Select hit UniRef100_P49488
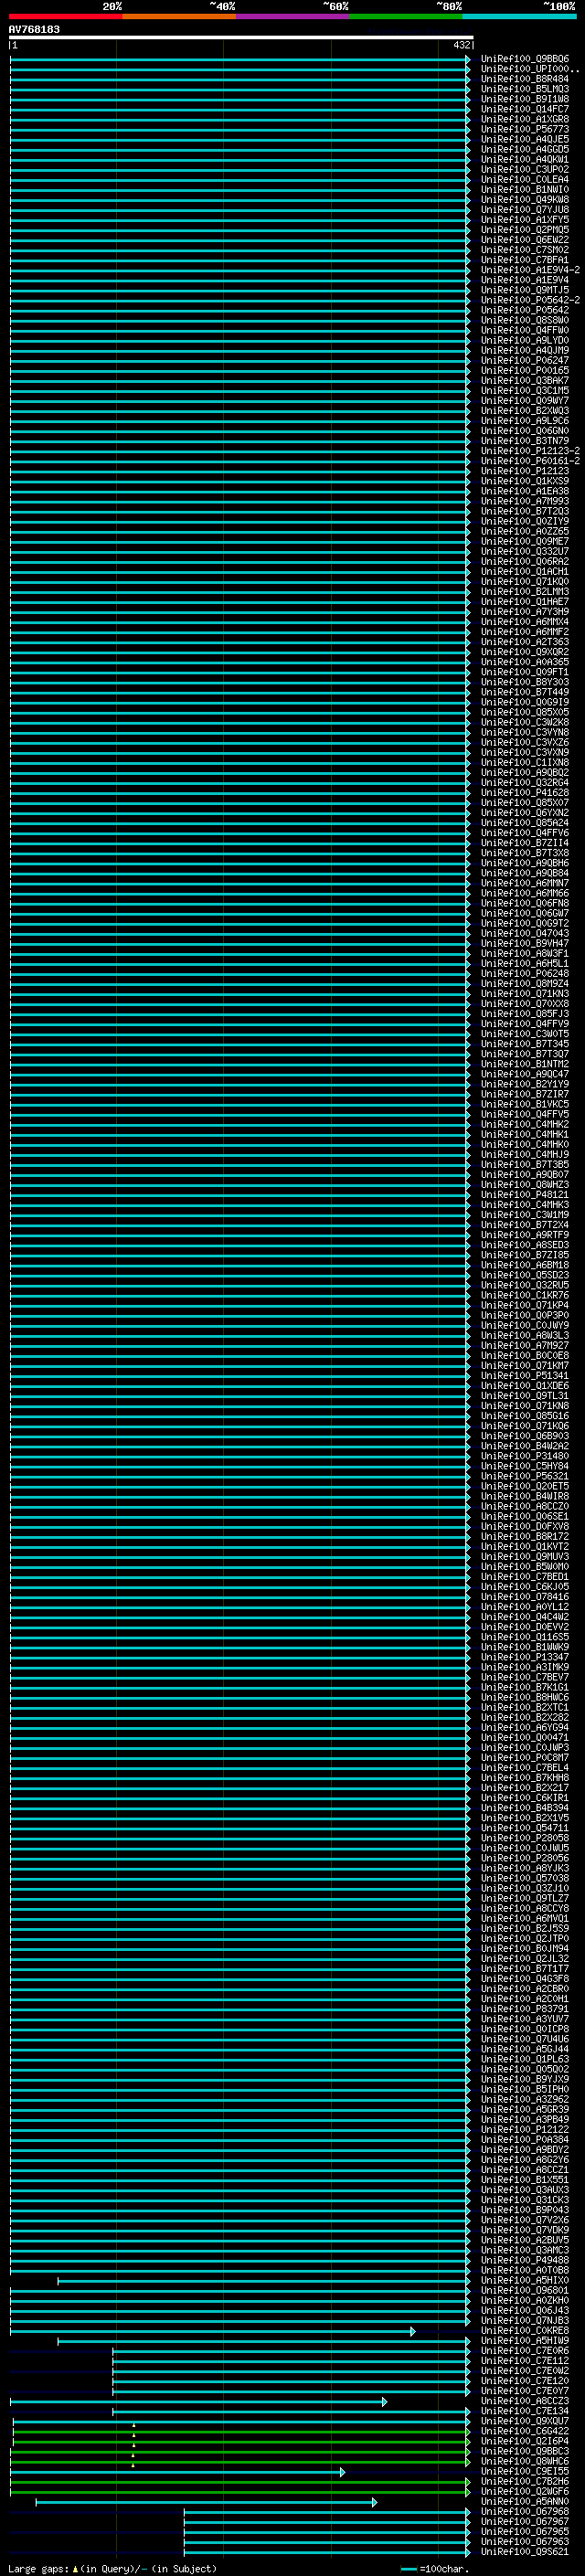Image resolution: width=585 pixels, height=2576 pixels. [x=525, y=2259]
